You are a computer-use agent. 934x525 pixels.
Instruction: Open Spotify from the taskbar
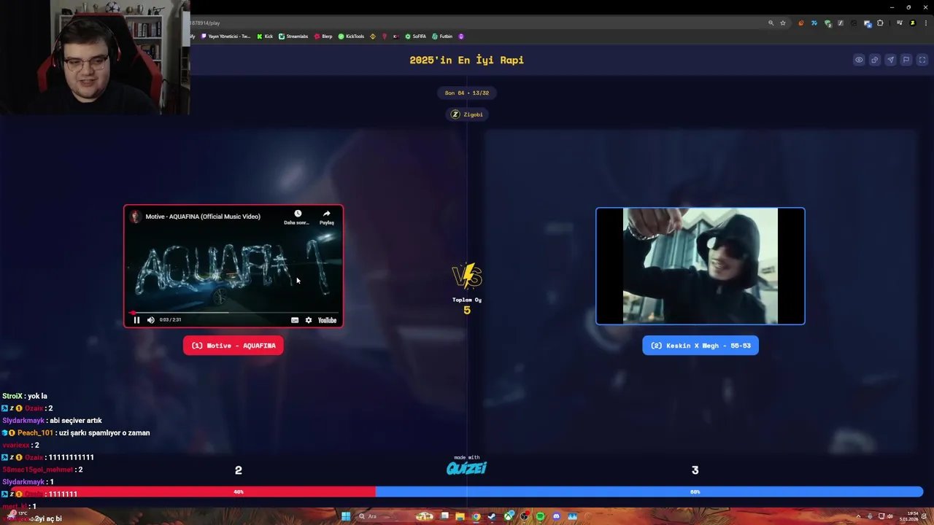(x=540, y=516)
